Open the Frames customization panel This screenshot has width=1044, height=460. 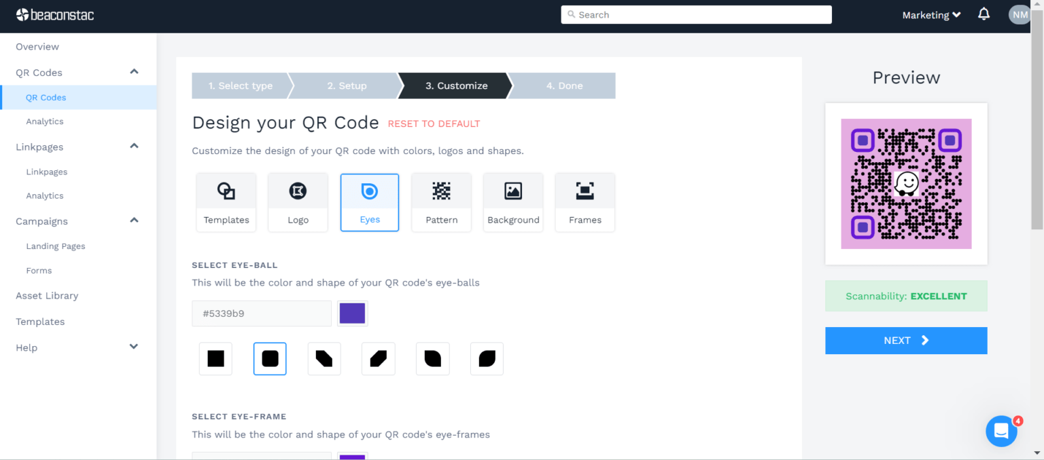pos(585,202)
